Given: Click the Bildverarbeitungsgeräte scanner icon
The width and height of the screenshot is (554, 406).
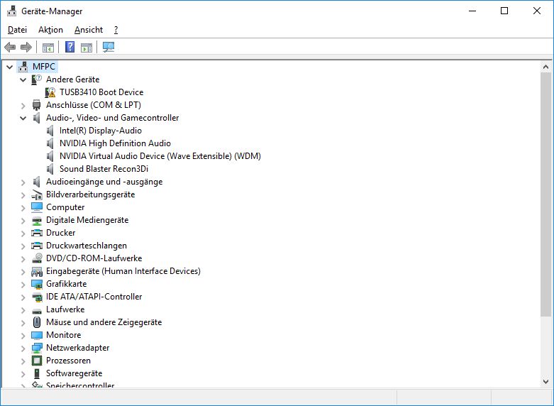Looking at the screenshot, I should [37, 194].
